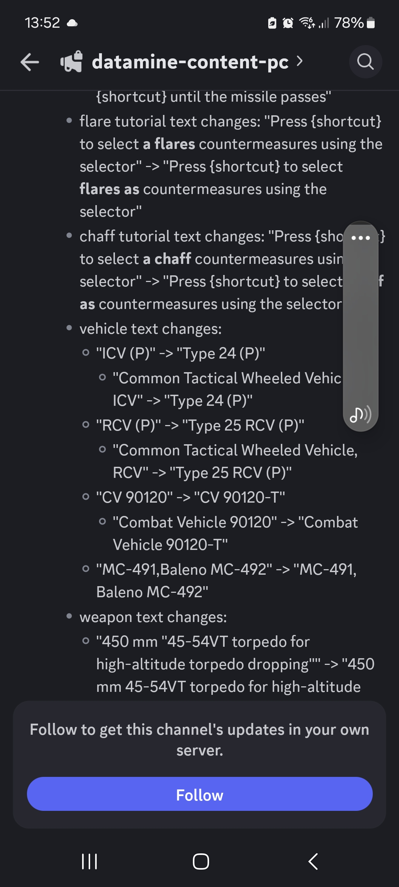Viewport: 399px width, 887px height.
Task: Expand channel details via title chevron
Action: (x=300, y=61)
